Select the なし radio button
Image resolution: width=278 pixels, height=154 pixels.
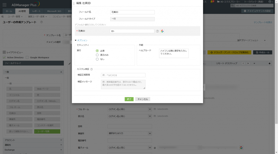(x=97, y=59)
